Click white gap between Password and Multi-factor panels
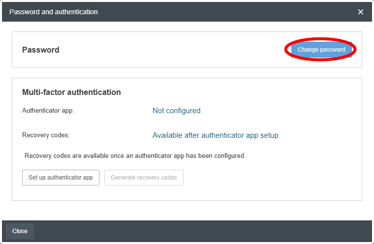The width and height of the screenshot is (374, 244). (187, 73)
